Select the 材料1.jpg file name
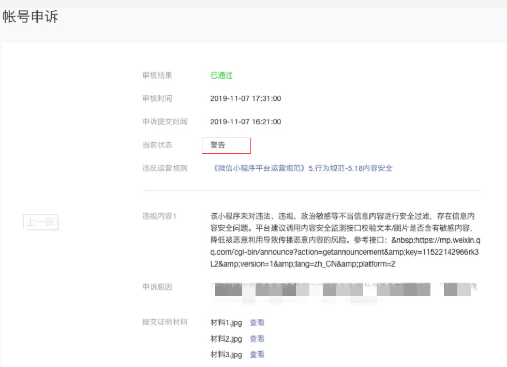The image size is (507, 367). coord(226,323)
